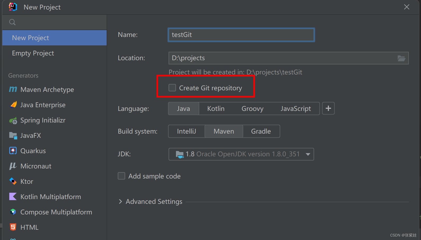Open Maven Archetype generator
The height and width of the screenshot is (240, 421).
click(x=55, y=90)
